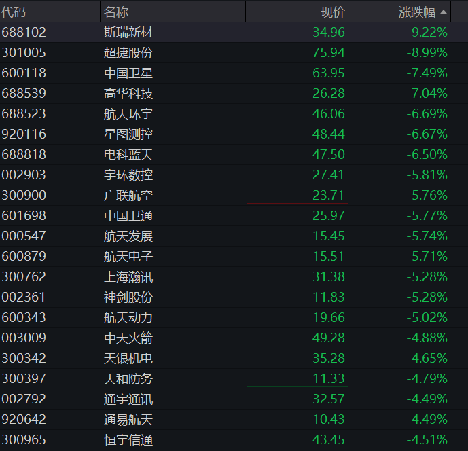This screenshot has height=451, width=468.
Task: Select stock code 301005
Action: point(24,52)
